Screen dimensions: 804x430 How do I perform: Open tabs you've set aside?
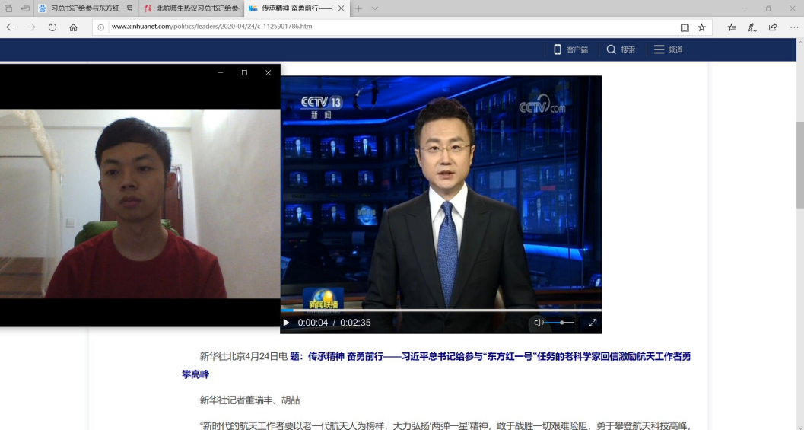pyautogui.click(x=8, y=8)
